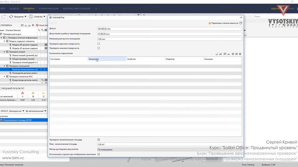
Task: Add a new layout tab with plus
Action: (x=96, y=8)
